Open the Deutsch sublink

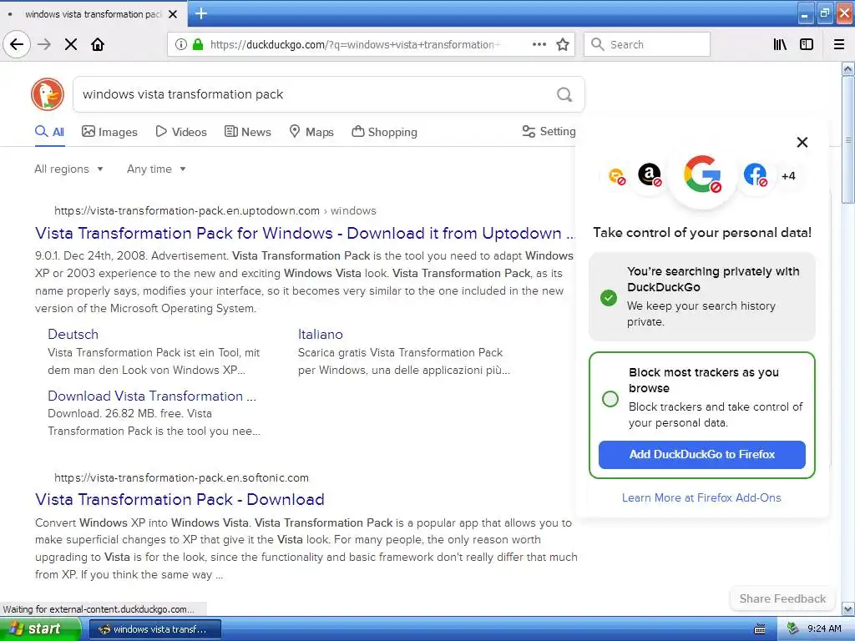coord(73,334)
